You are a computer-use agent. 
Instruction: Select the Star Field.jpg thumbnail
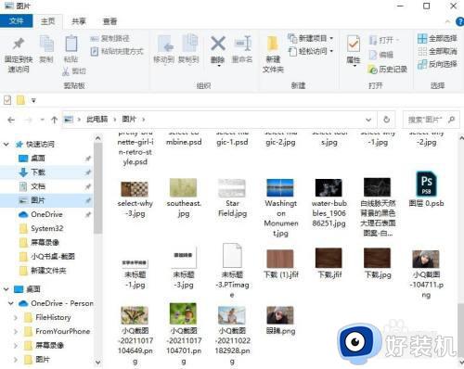point(232,188)
